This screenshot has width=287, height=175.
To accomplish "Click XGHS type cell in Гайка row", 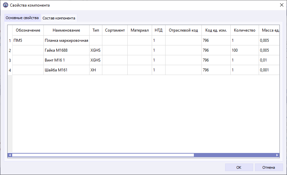I will click(96, 50).
